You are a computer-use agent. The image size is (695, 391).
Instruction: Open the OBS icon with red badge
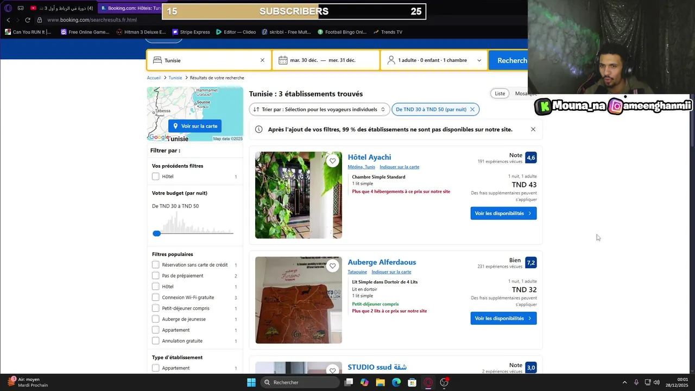click(x=444, y=382)
